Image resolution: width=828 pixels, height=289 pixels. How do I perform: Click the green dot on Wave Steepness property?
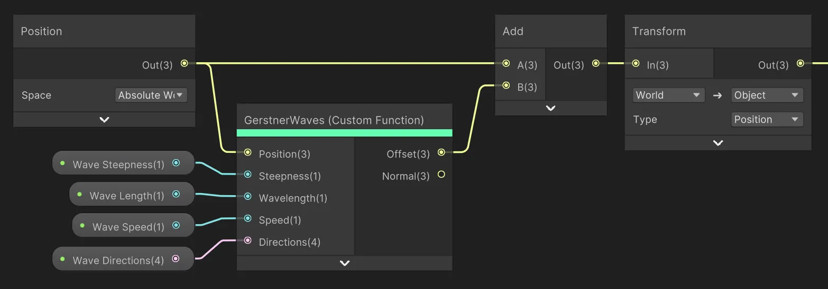pos(62,163)
